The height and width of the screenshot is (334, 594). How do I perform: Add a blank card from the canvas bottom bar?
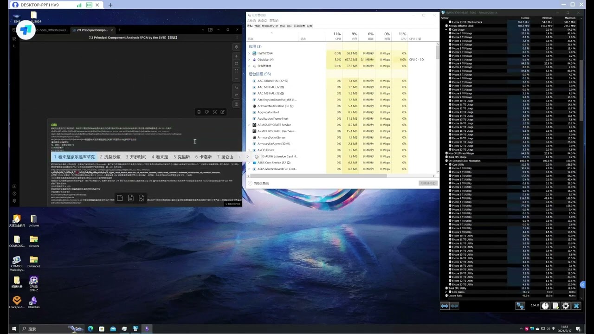120,198
